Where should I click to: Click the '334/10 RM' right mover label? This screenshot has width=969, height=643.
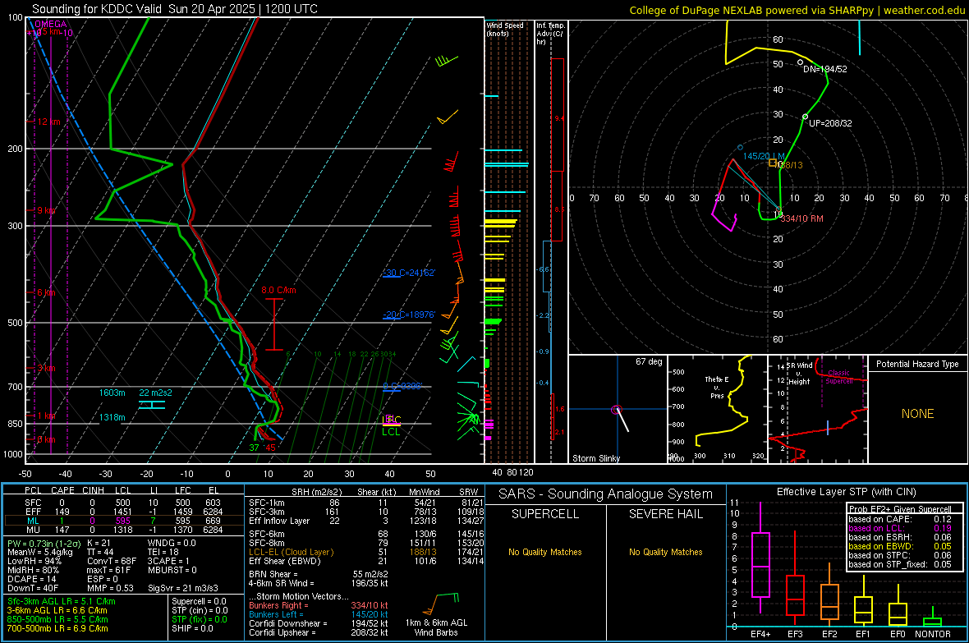pos(801,219)
